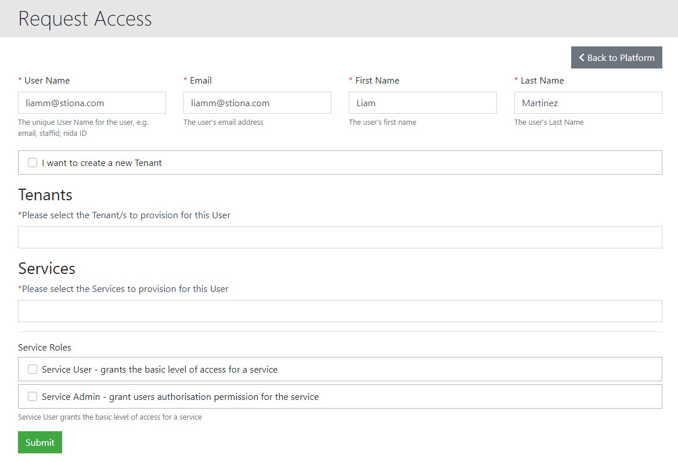Click the chevron icon on Back to Platform
The image size is (678, 462).
(x=581, y=57)
